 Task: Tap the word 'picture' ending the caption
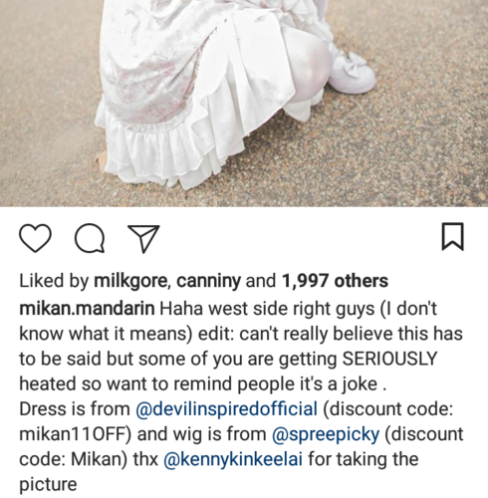(48, 485)
